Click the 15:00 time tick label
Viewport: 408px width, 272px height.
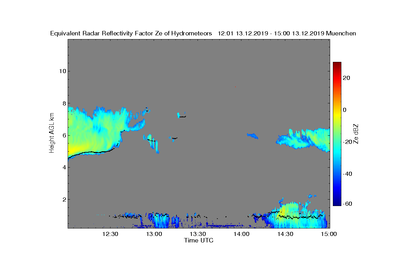[329, 234]
